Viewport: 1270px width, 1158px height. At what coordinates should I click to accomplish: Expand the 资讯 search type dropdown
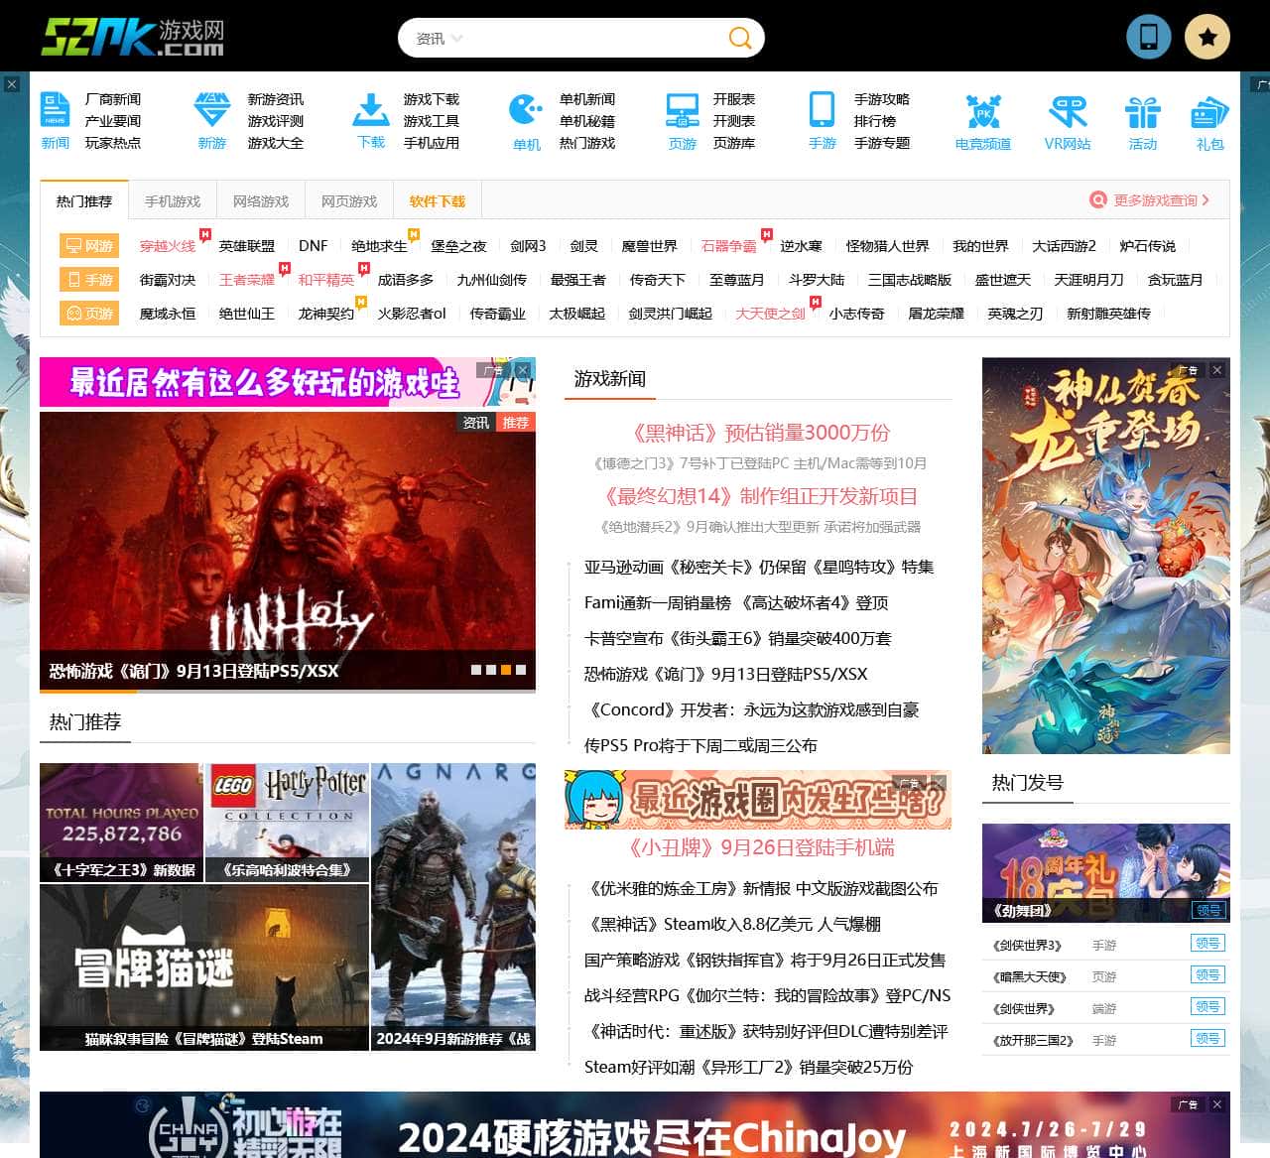pos(440,39)
